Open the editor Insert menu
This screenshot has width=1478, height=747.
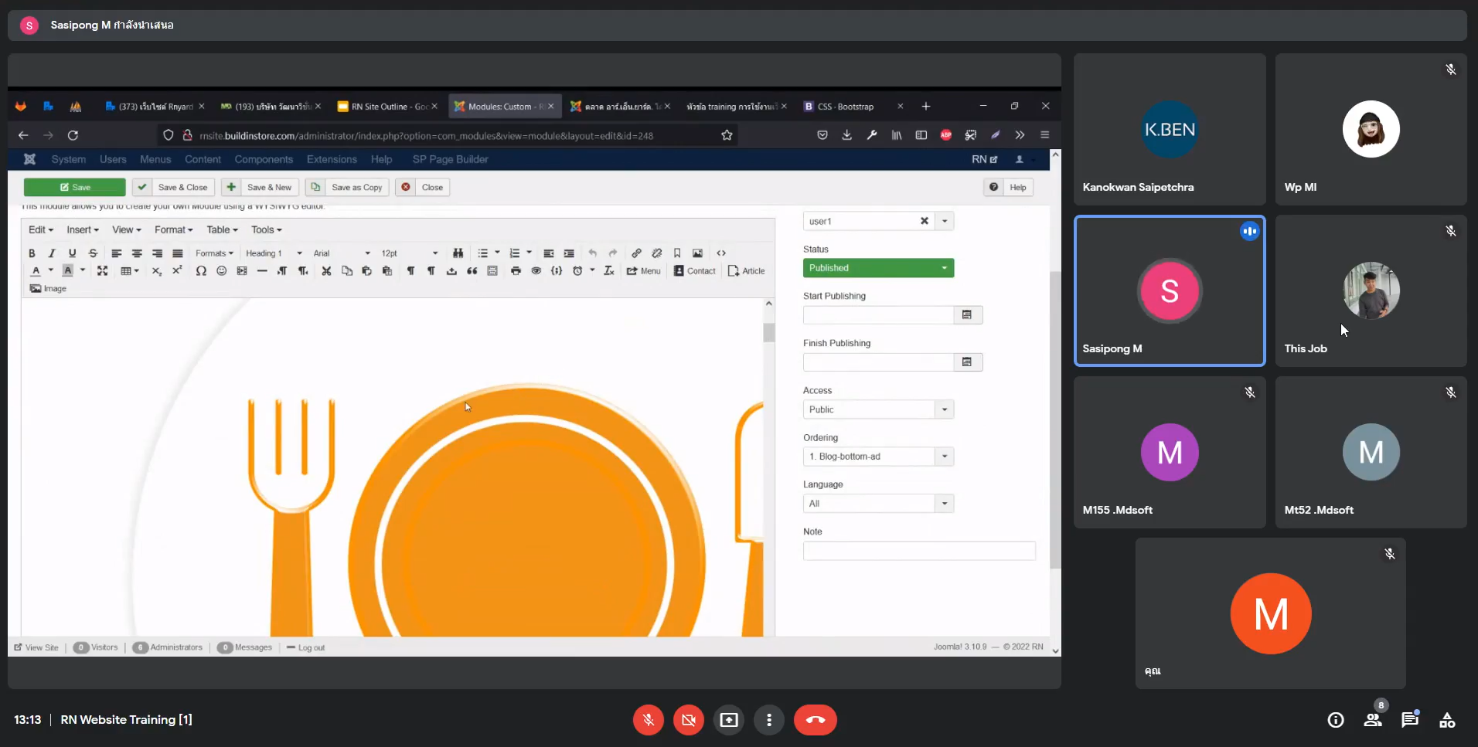pyautogui.click(x=82, y=229)
